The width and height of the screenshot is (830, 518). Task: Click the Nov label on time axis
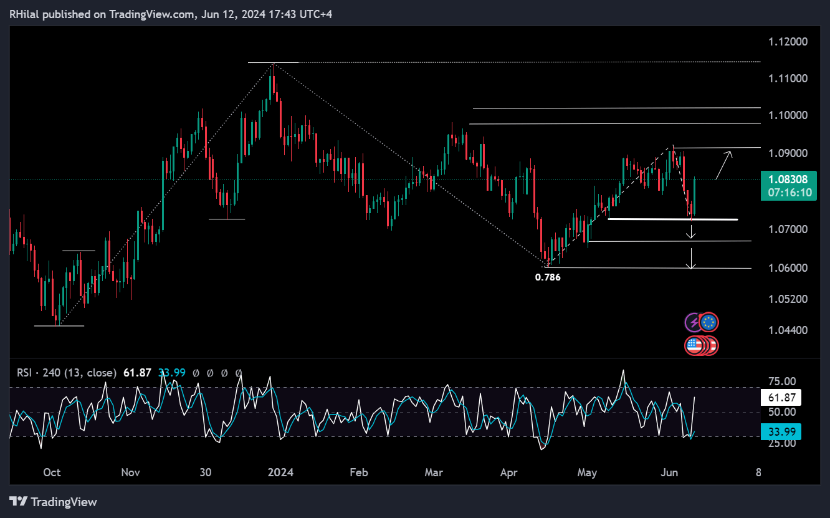point(130,472)
